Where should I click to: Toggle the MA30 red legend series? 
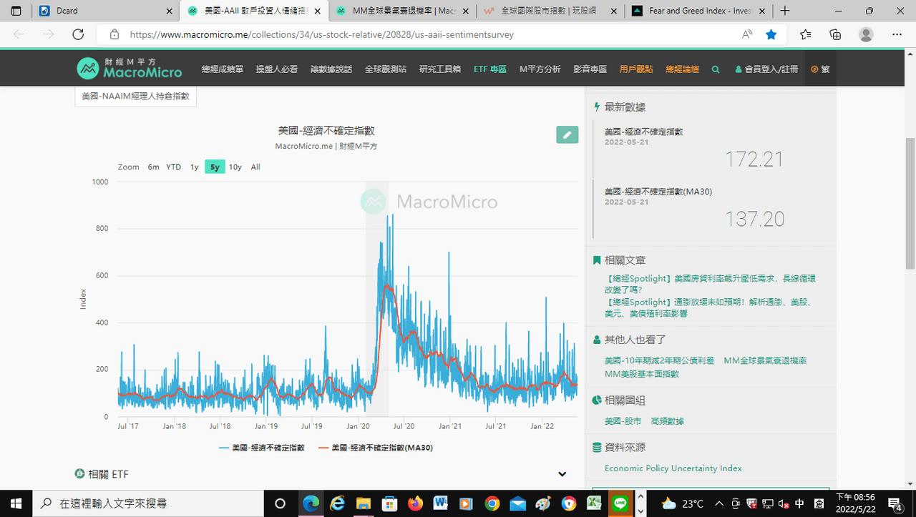[x=375, y=448]
